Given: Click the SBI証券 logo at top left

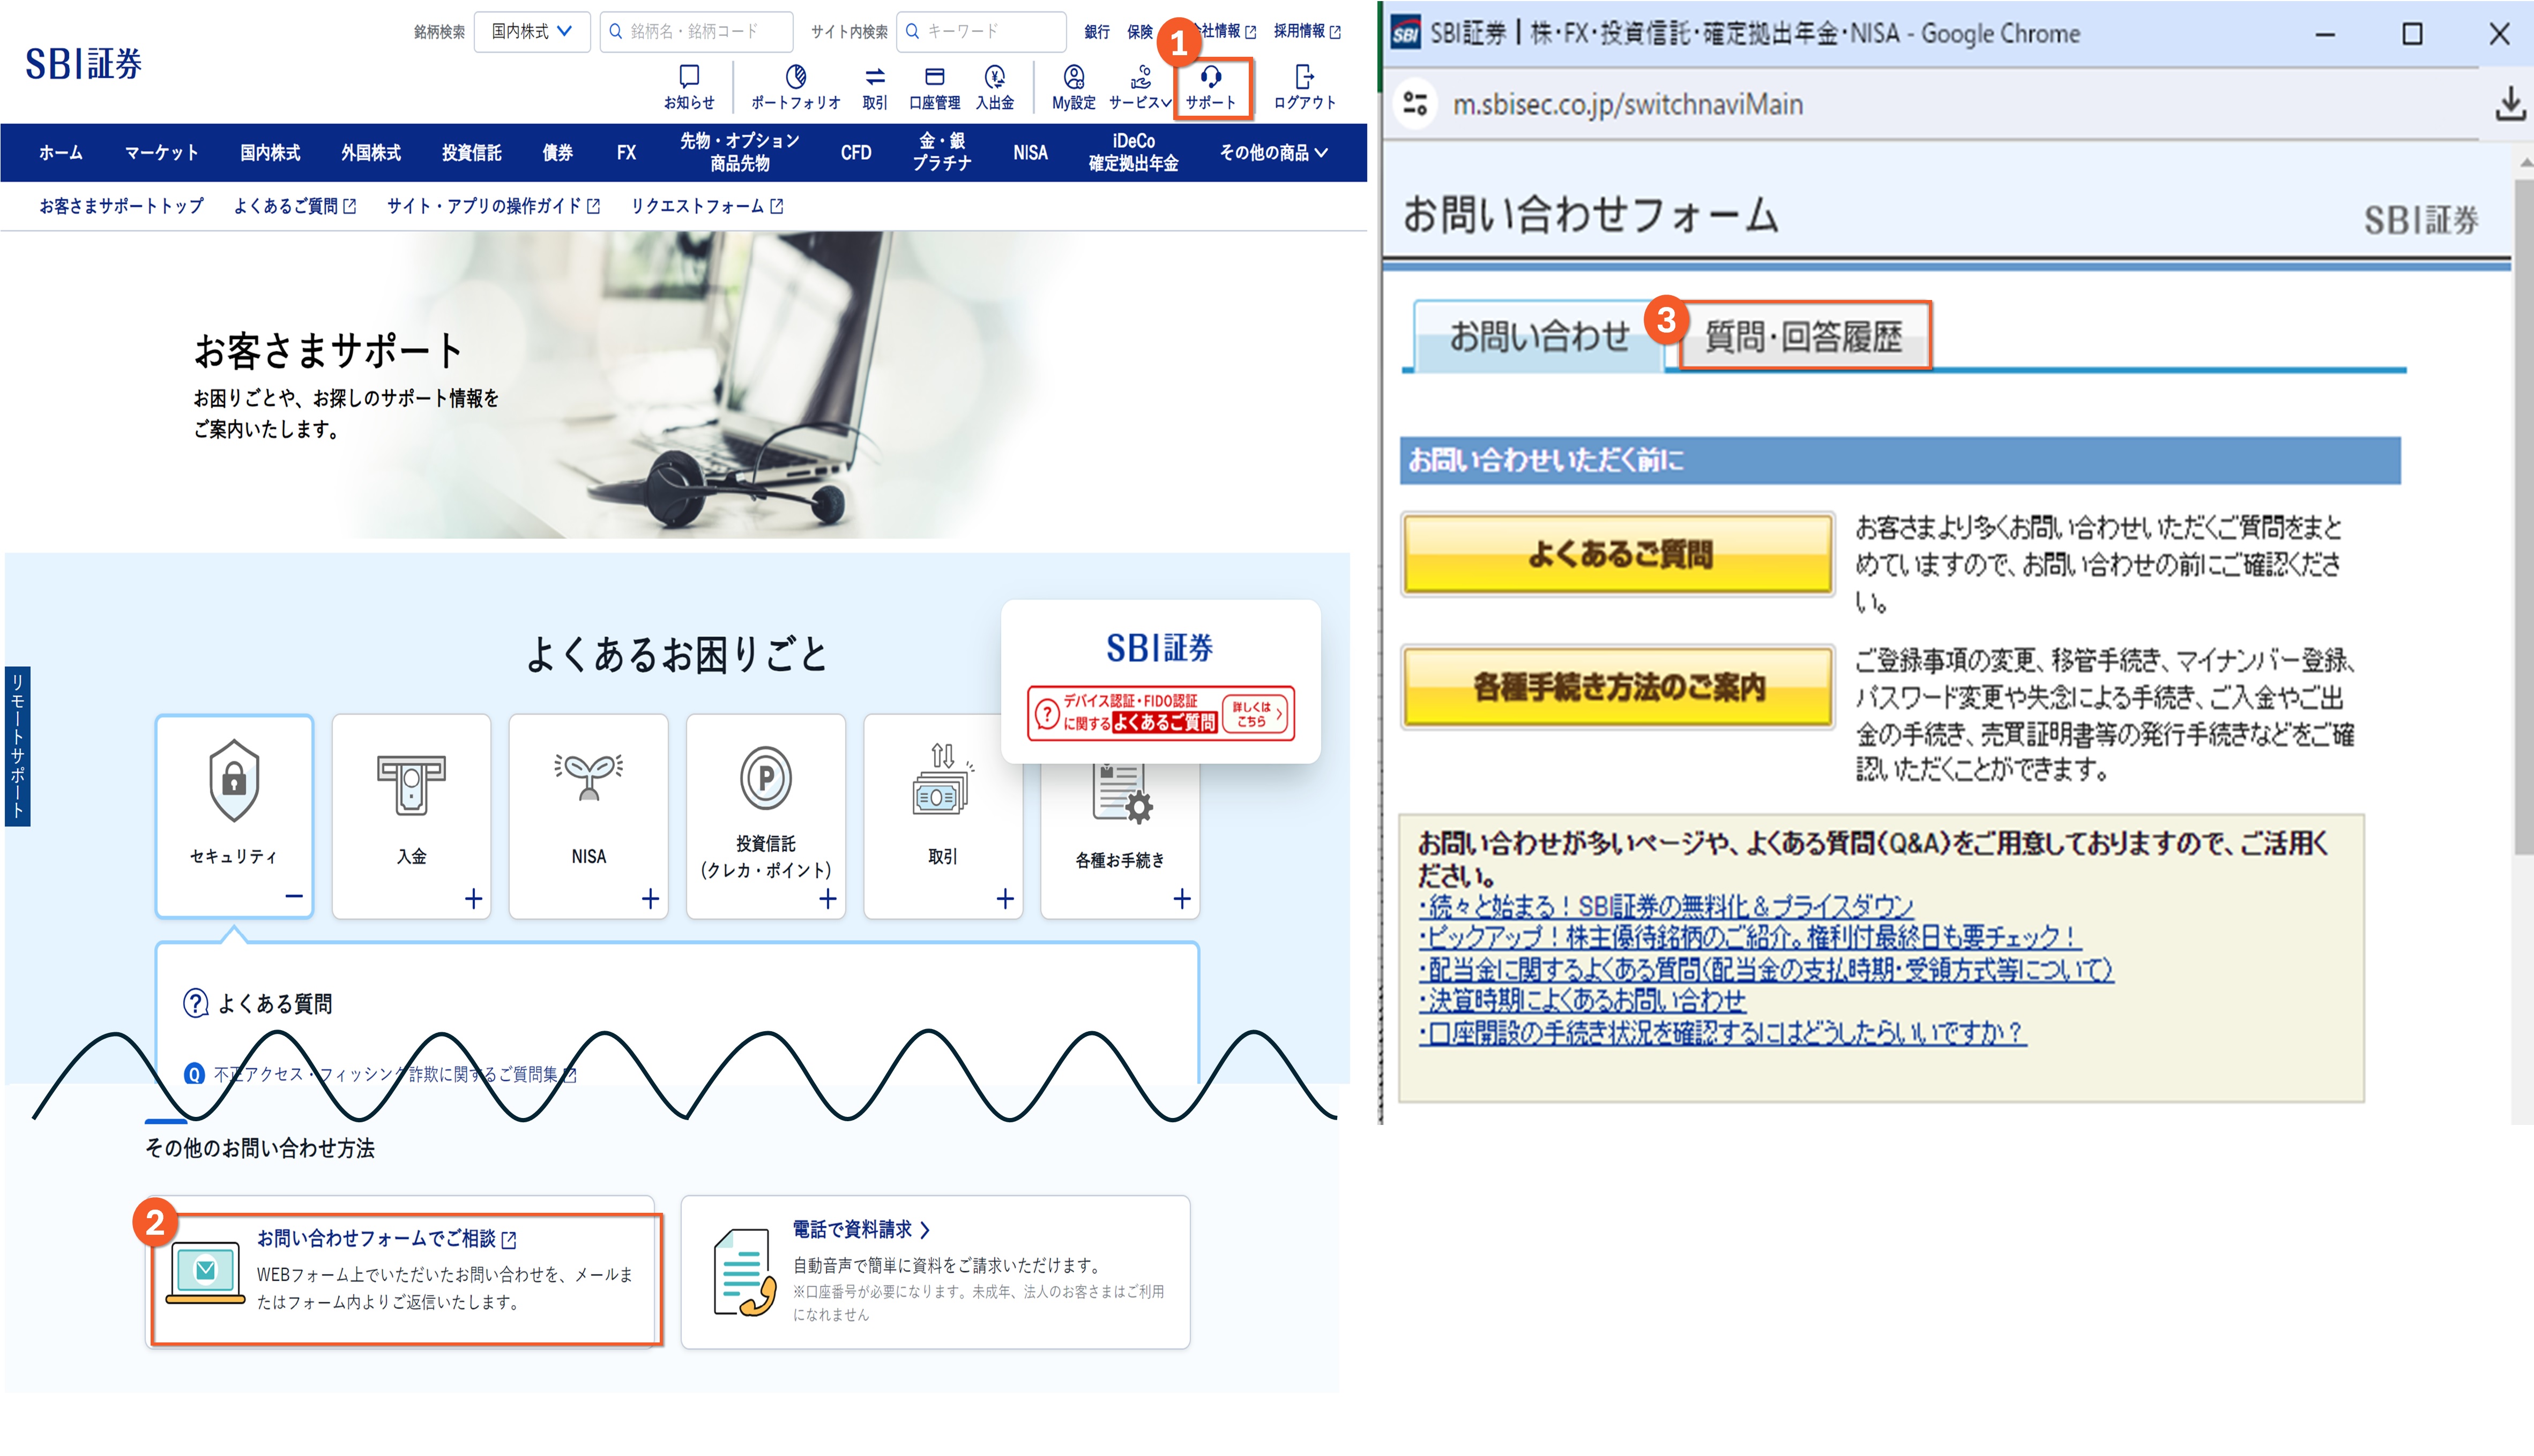Looking at the screenshot, I should click(x=84, y=64).
